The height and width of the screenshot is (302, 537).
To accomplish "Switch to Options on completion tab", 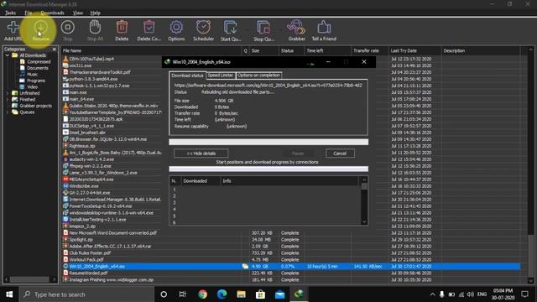I will [x=258, y=75].
